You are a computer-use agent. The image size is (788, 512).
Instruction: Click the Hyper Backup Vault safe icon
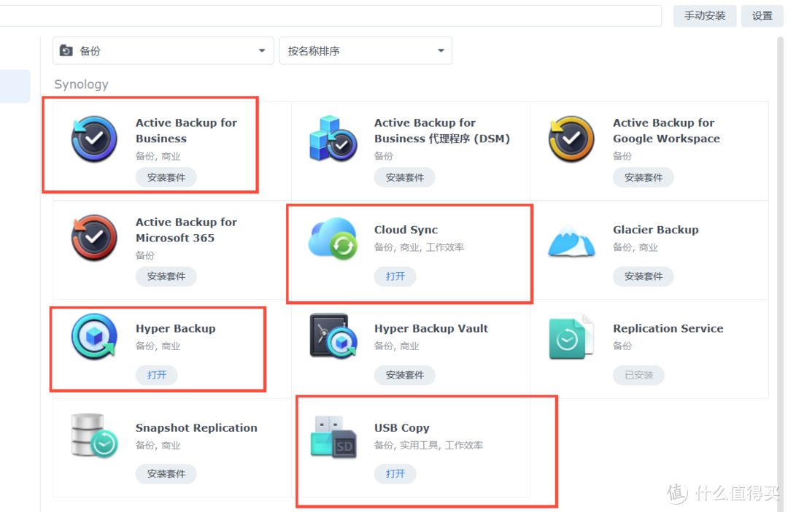(333, 337)
